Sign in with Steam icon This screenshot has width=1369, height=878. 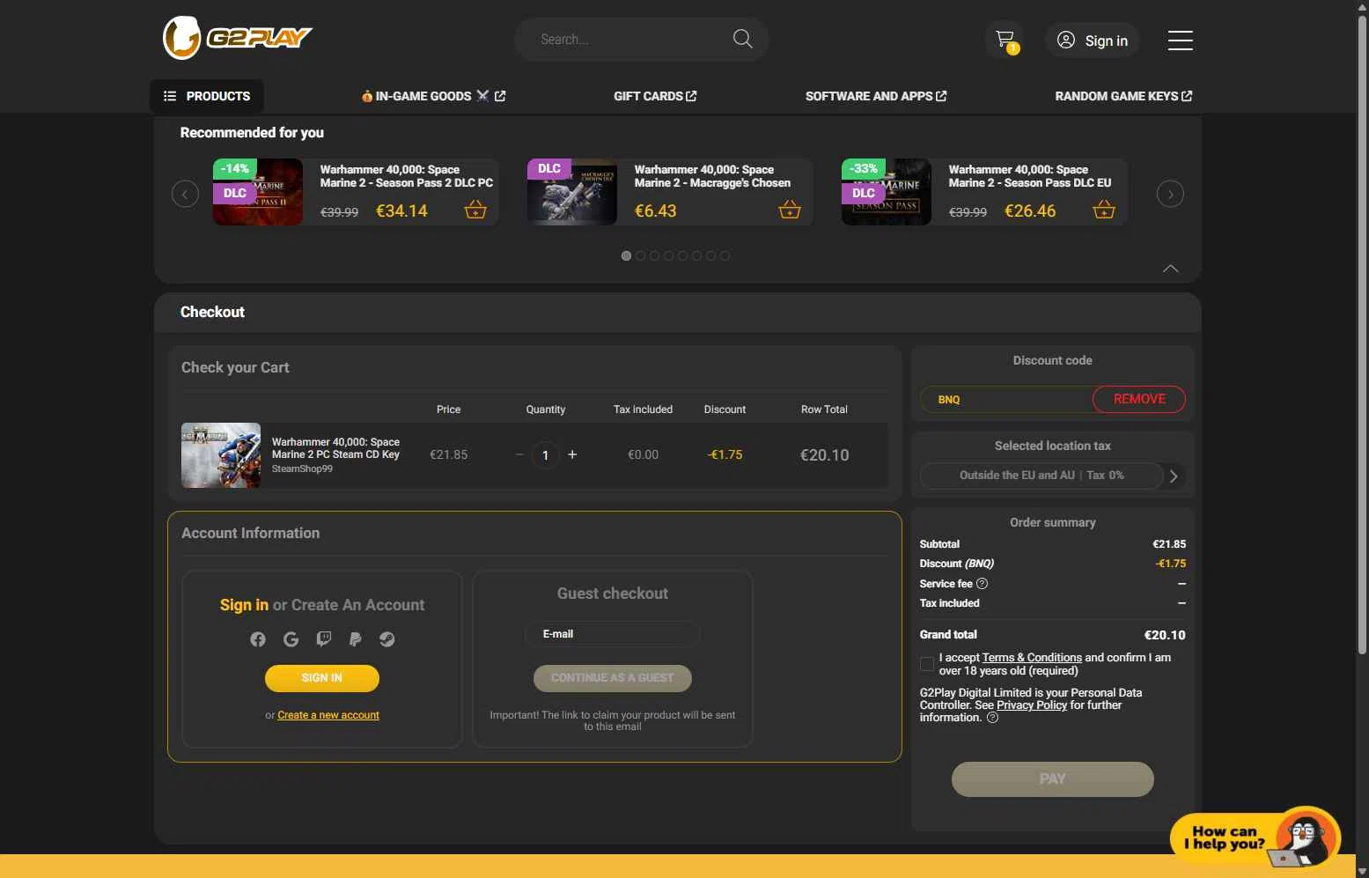coord(387,639)
